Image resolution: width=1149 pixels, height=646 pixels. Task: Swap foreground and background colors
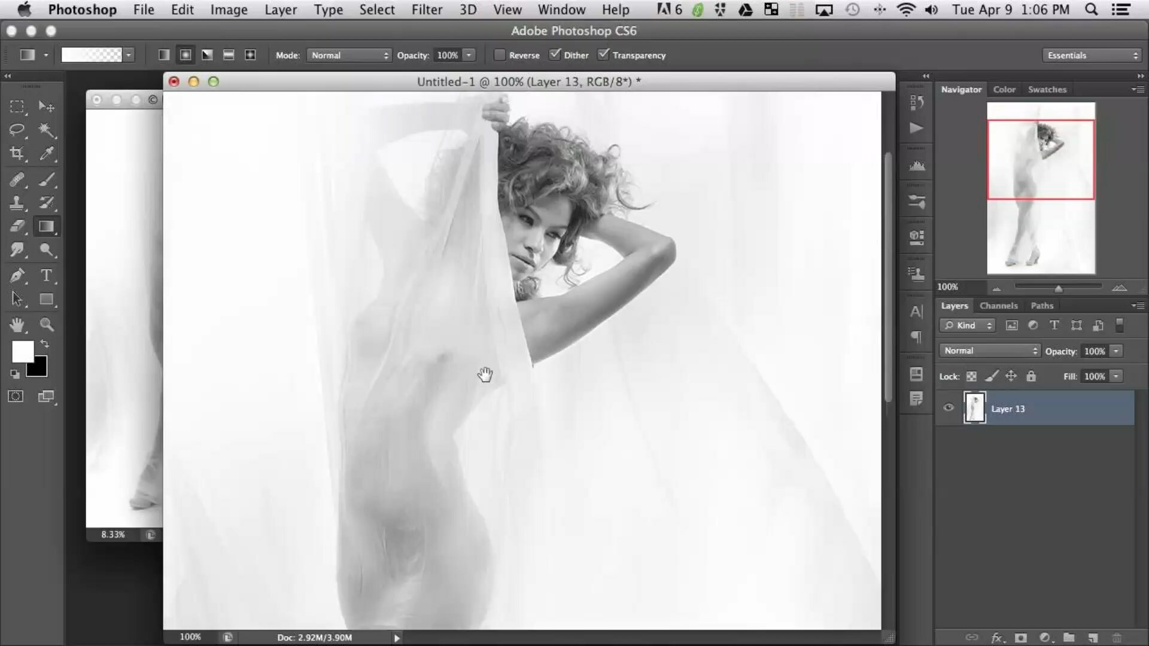[x=44, y=344]
